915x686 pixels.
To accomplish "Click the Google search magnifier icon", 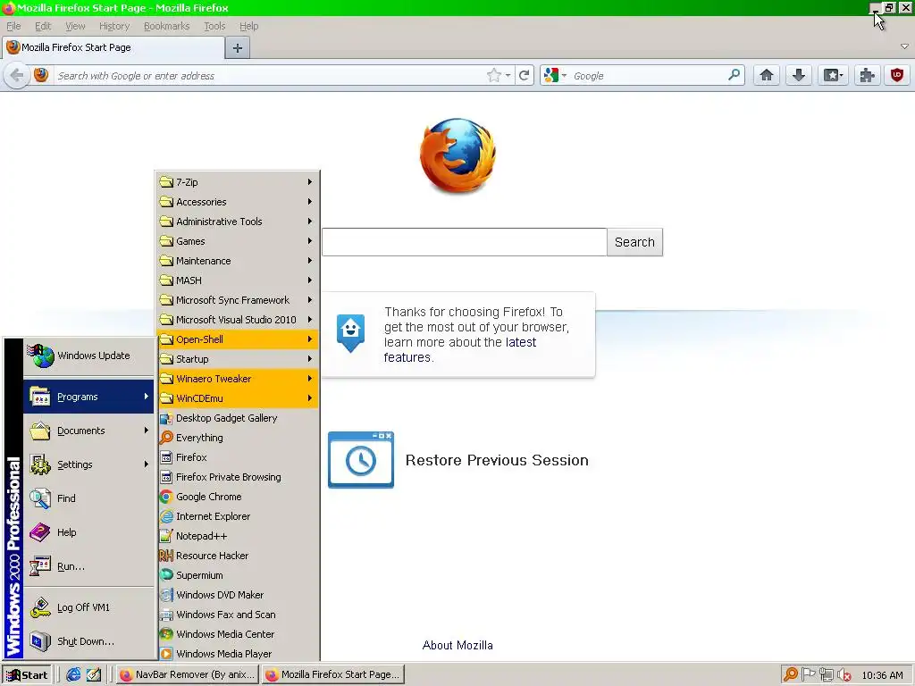I will pos(735,75).
